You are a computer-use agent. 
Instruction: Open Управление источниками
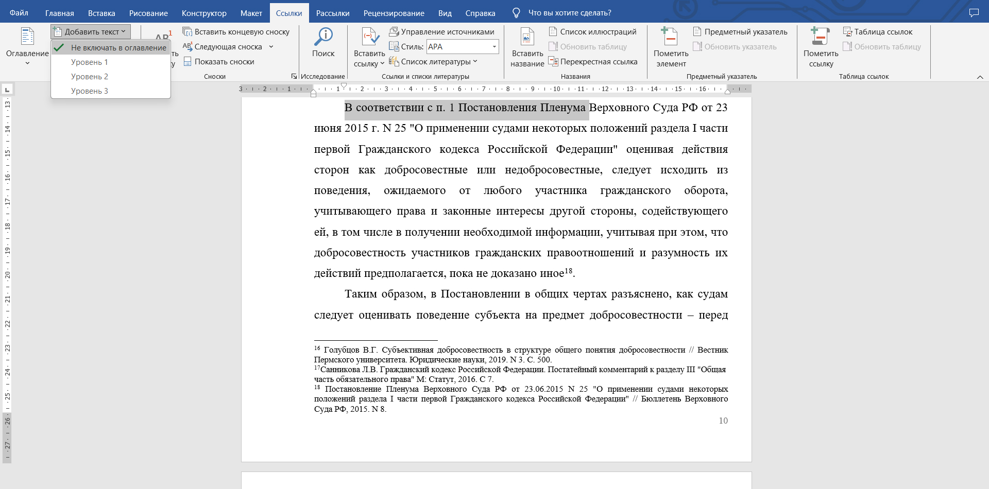point(442,32)
